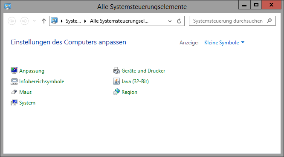
Task: Expand the breadcrumb arrow after Syste...
Action: click(85, 21)
